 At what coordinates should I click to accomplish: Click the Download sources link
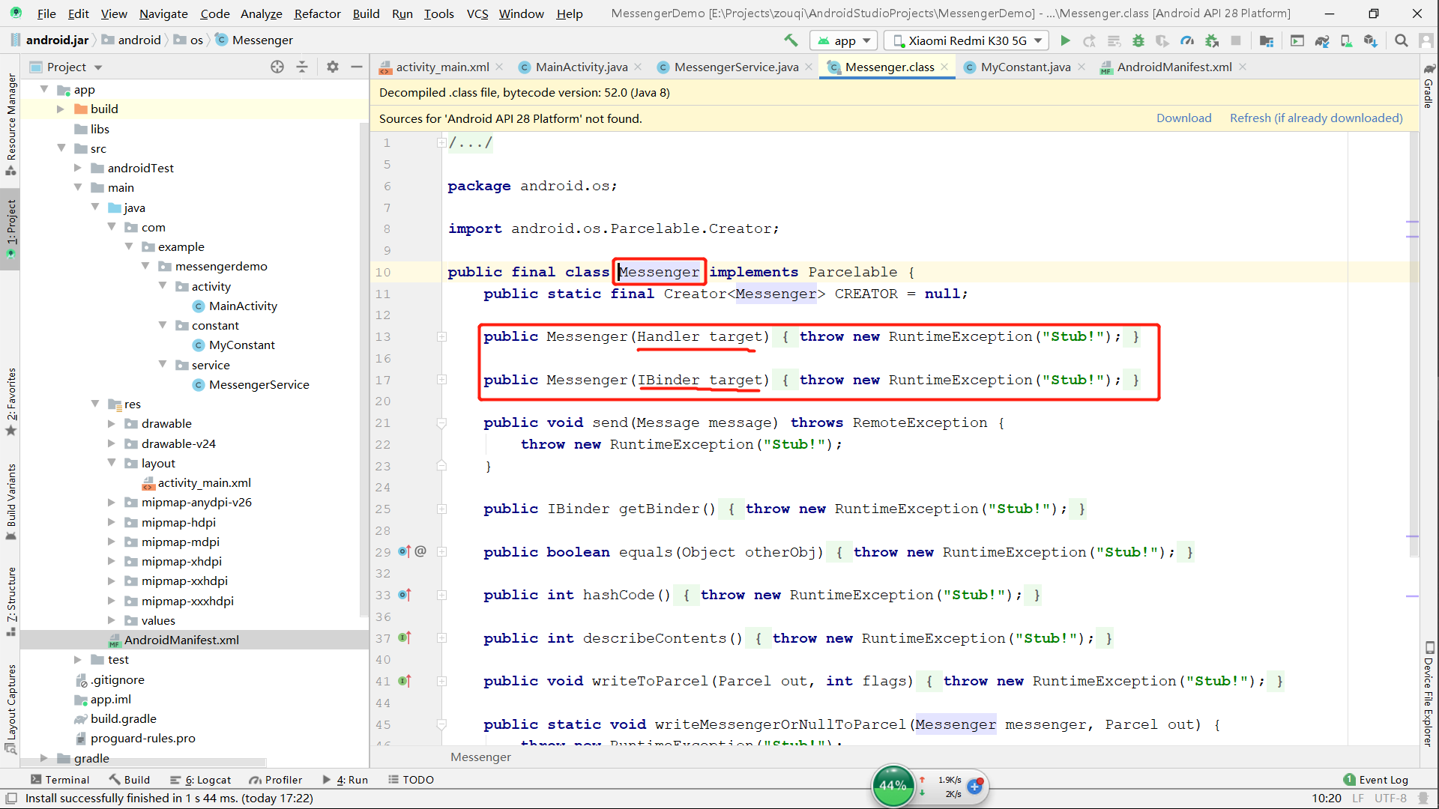pos(1183,118)
